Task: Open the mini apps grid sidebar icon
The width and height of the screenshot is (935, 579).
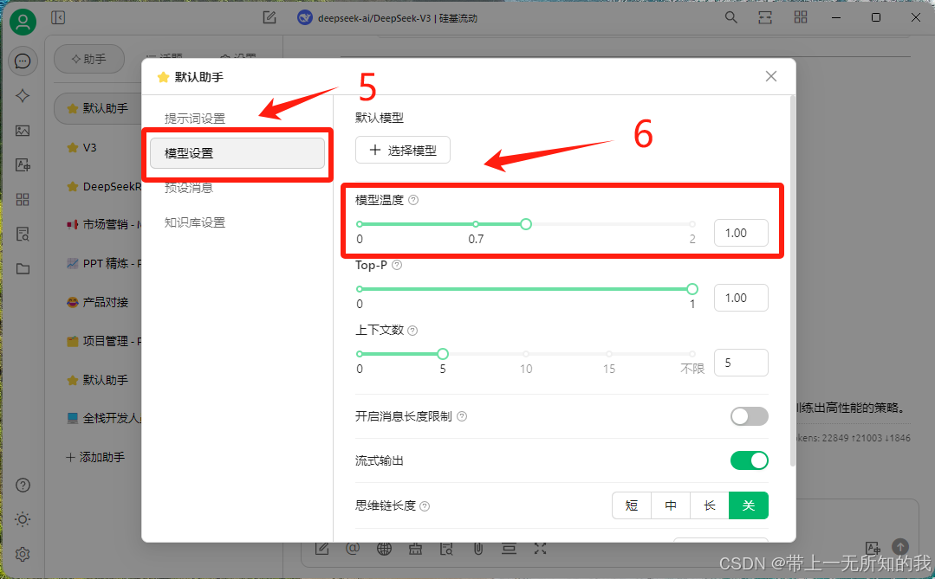Action: click(23, 200)
